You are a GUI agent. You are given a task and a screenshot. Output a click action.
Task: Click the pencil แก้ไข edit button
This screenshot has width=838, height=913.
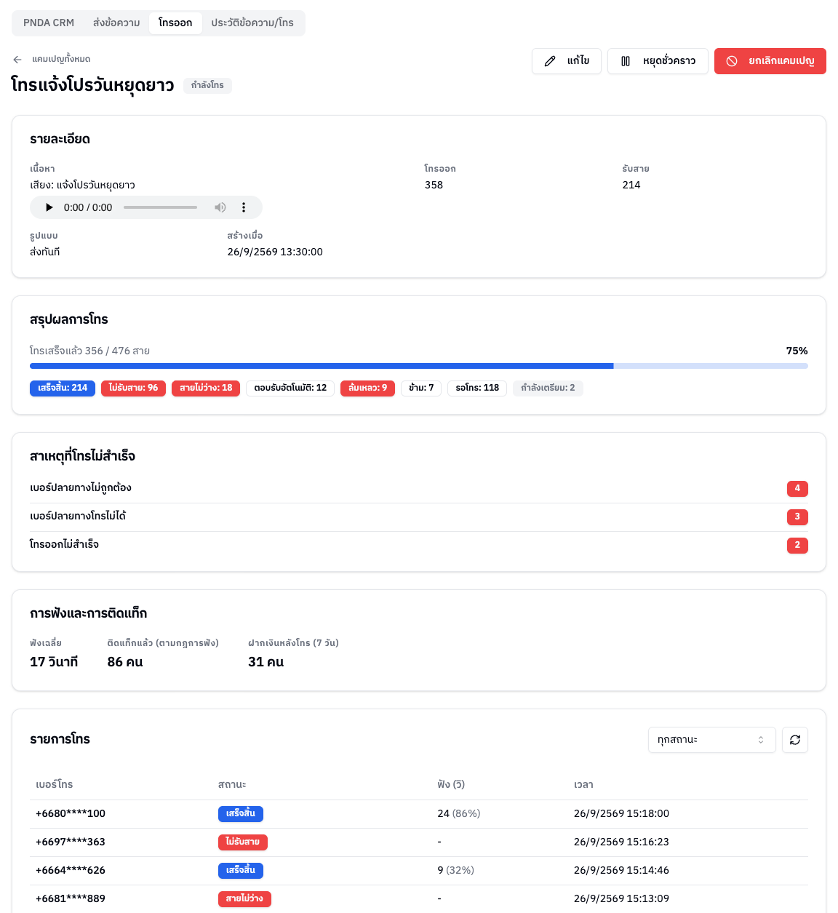[x=567, y=61]
